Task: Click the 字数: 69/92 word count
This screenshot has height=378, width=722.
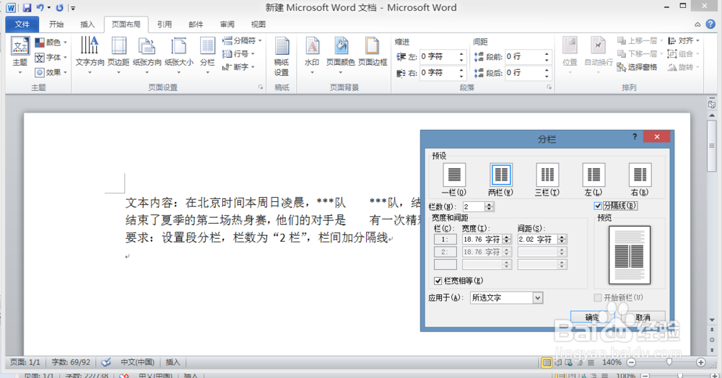Action: 71,362
